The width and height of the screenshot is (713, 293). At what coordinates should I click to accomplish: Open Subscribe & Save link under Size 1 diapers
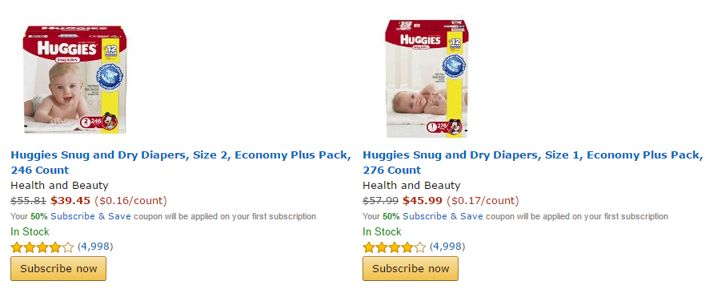(443, 217)
